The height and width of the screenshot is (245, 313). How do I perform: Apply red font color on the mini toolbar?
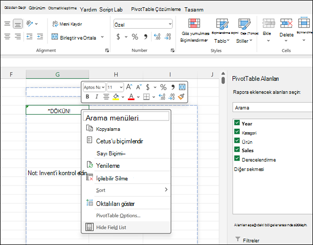(x=131, y=97)
